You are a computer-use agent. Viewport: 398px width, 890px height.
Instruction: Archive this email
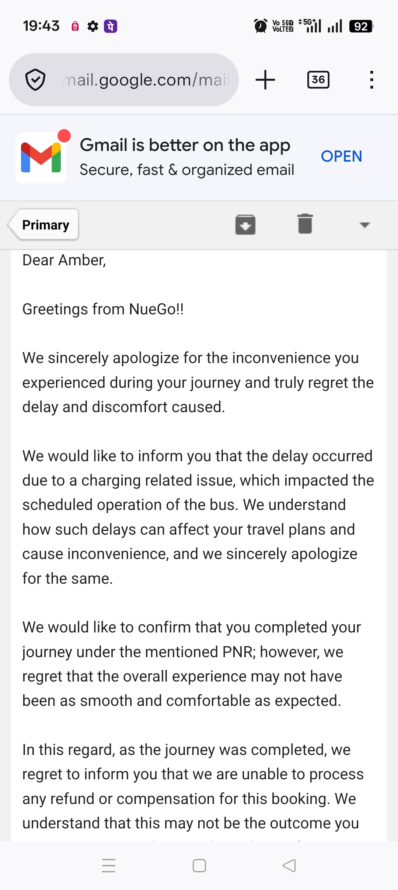tap(245, 224)
